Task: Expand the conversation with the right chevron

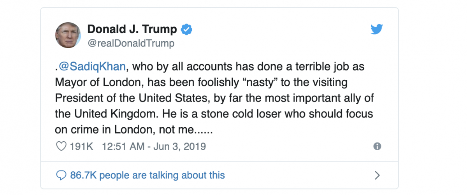Action: (x=377, y=175)
